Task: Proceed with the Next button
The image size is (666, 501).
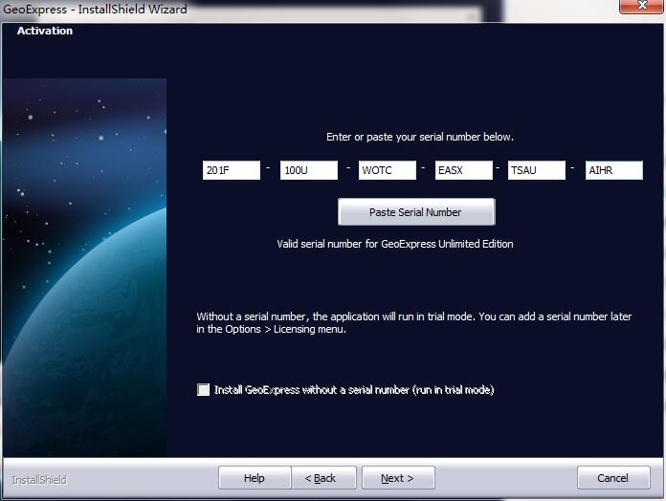Action: (x=398, y=478)
